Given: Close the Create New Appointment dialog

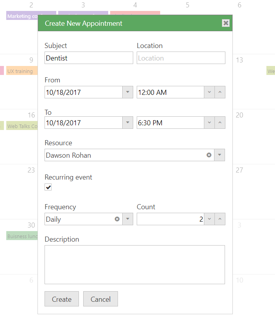Looking at the screenshot, I should point(226,23).
